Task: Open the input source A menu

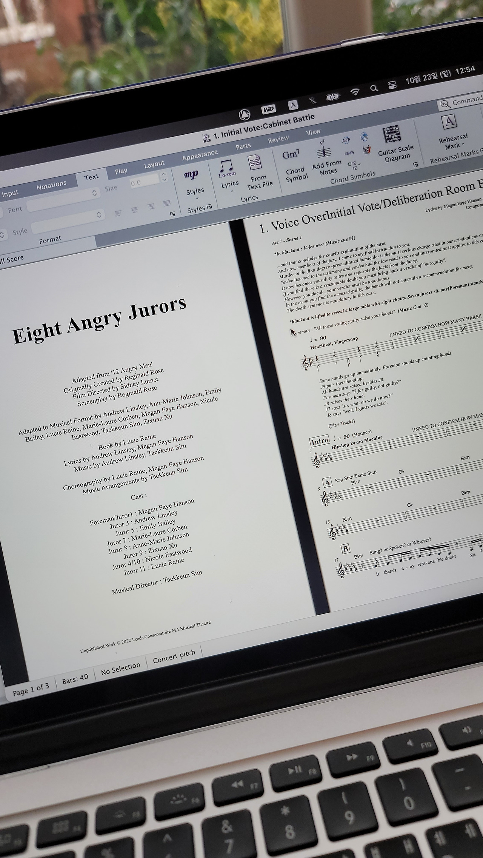Action: [x=293, y=105]
